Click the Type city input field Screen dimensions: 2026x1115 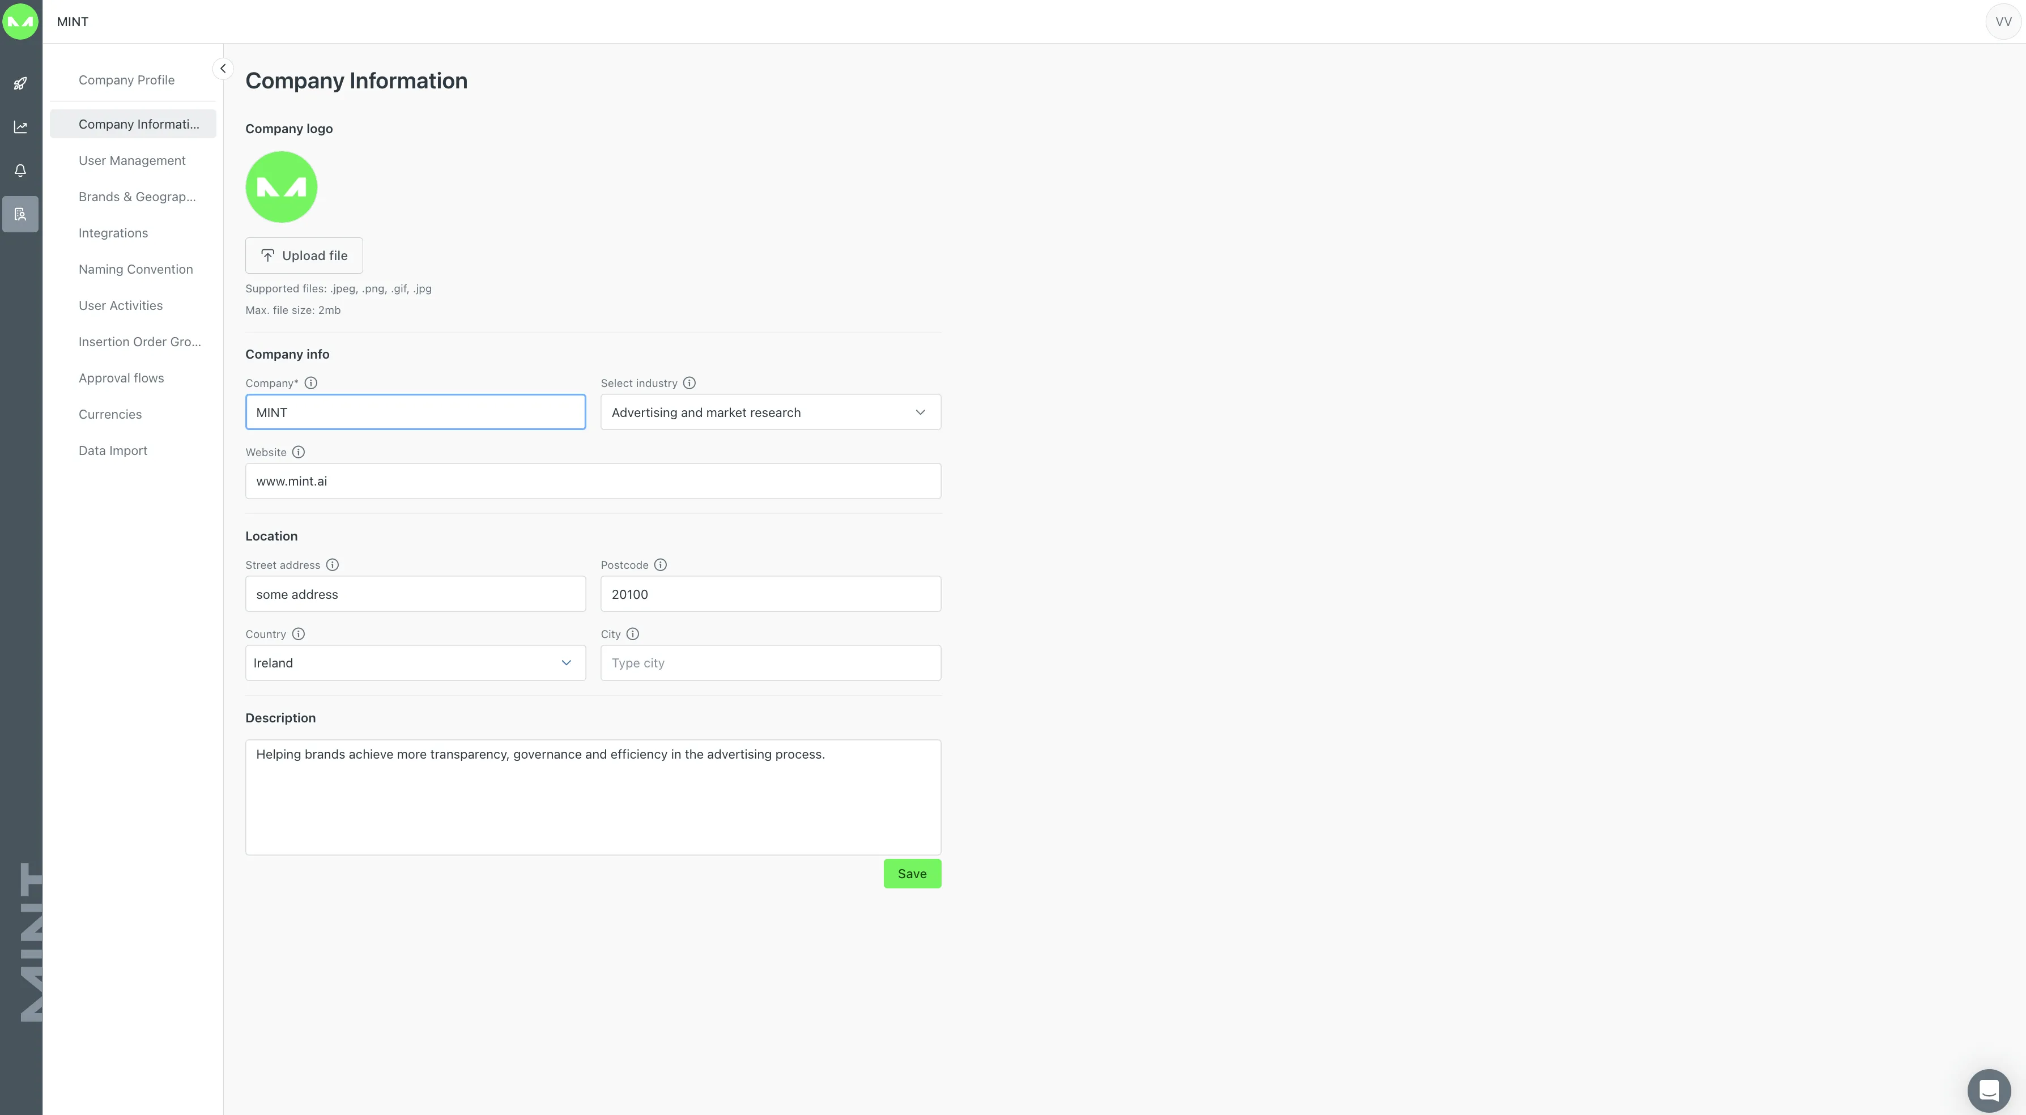coord(770,663)
